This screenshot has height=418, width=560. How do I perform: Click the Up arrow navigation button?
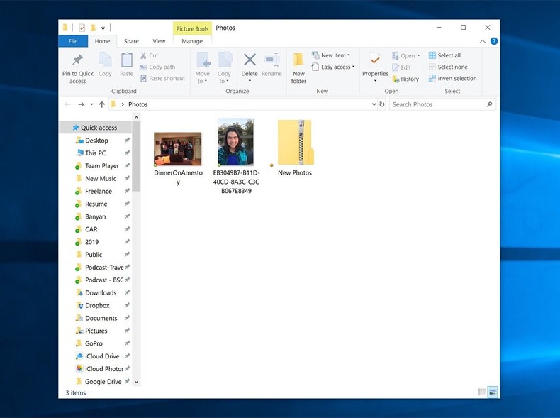click(102, 104)
